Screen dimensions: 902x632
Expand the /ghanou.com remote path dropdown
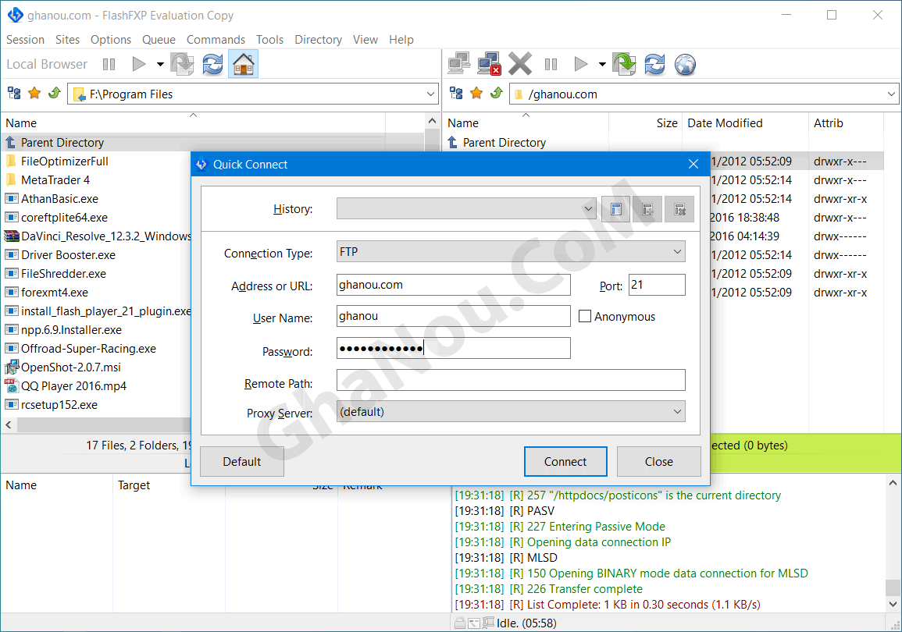[x=891, y=94]
